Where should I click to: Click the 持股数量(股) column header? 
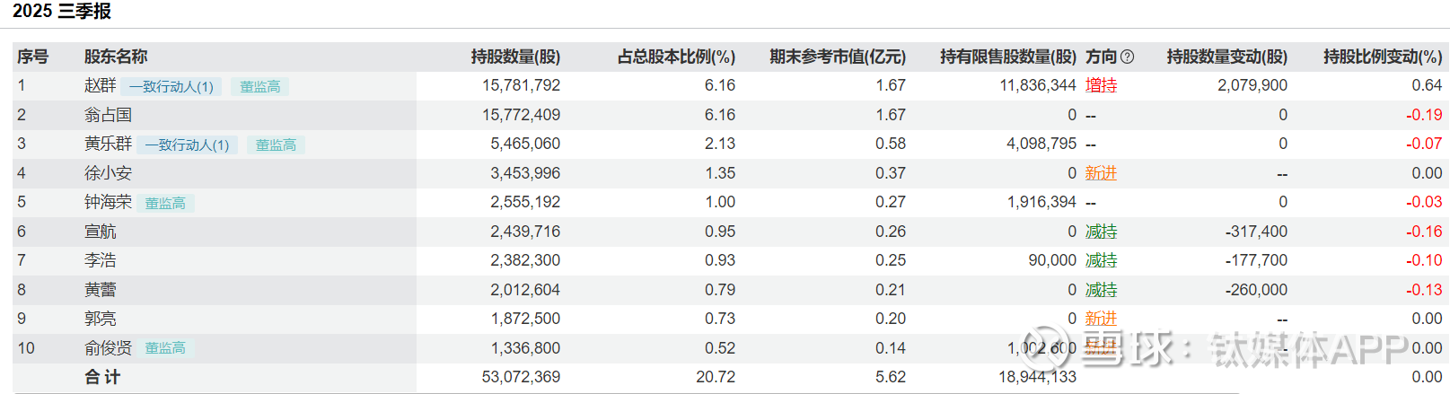515,57
